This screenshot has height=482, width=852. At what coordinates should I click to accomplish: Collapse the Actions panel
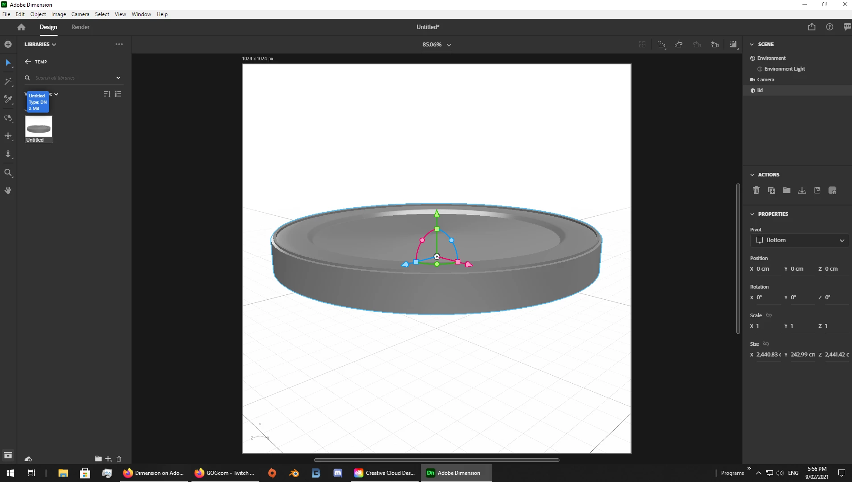(752, 175)
